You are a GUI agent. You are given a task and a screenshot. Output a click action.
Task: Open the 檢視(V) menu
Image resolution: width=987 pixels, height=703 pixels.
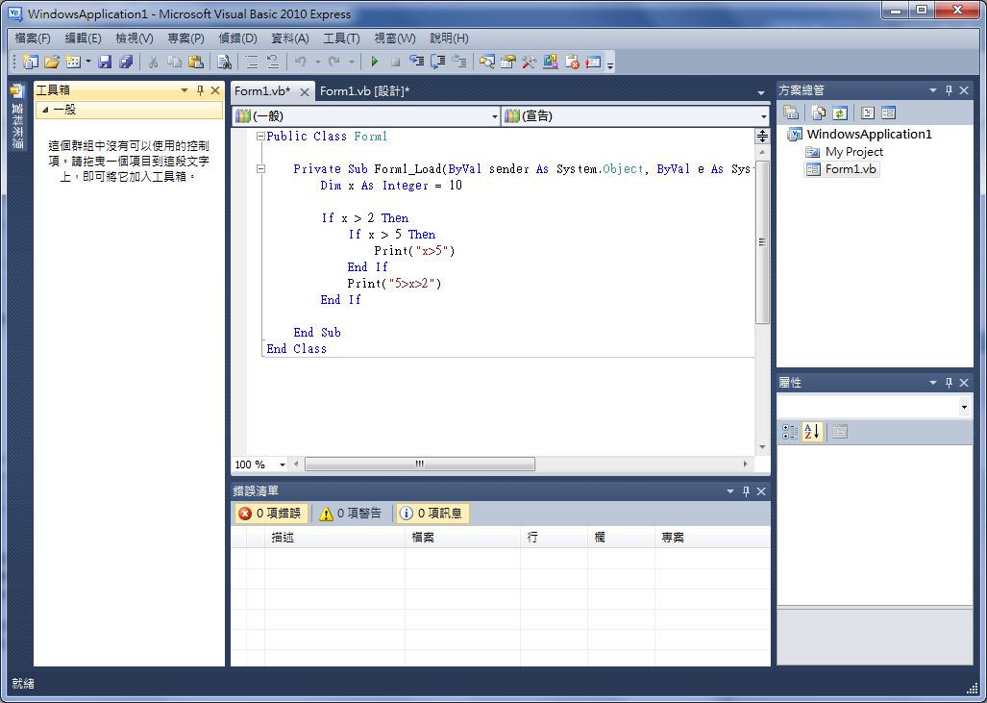[135, 38]
